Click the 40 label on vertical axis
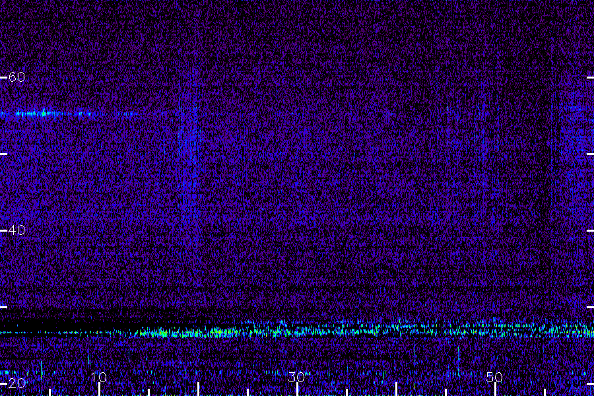Viewport: 594px width, 396px height. (16, 230)
